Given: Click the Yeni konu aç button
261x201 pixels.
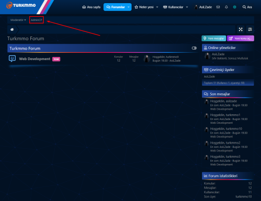Looking at the screenshot, I should click(x=241, y=39).
